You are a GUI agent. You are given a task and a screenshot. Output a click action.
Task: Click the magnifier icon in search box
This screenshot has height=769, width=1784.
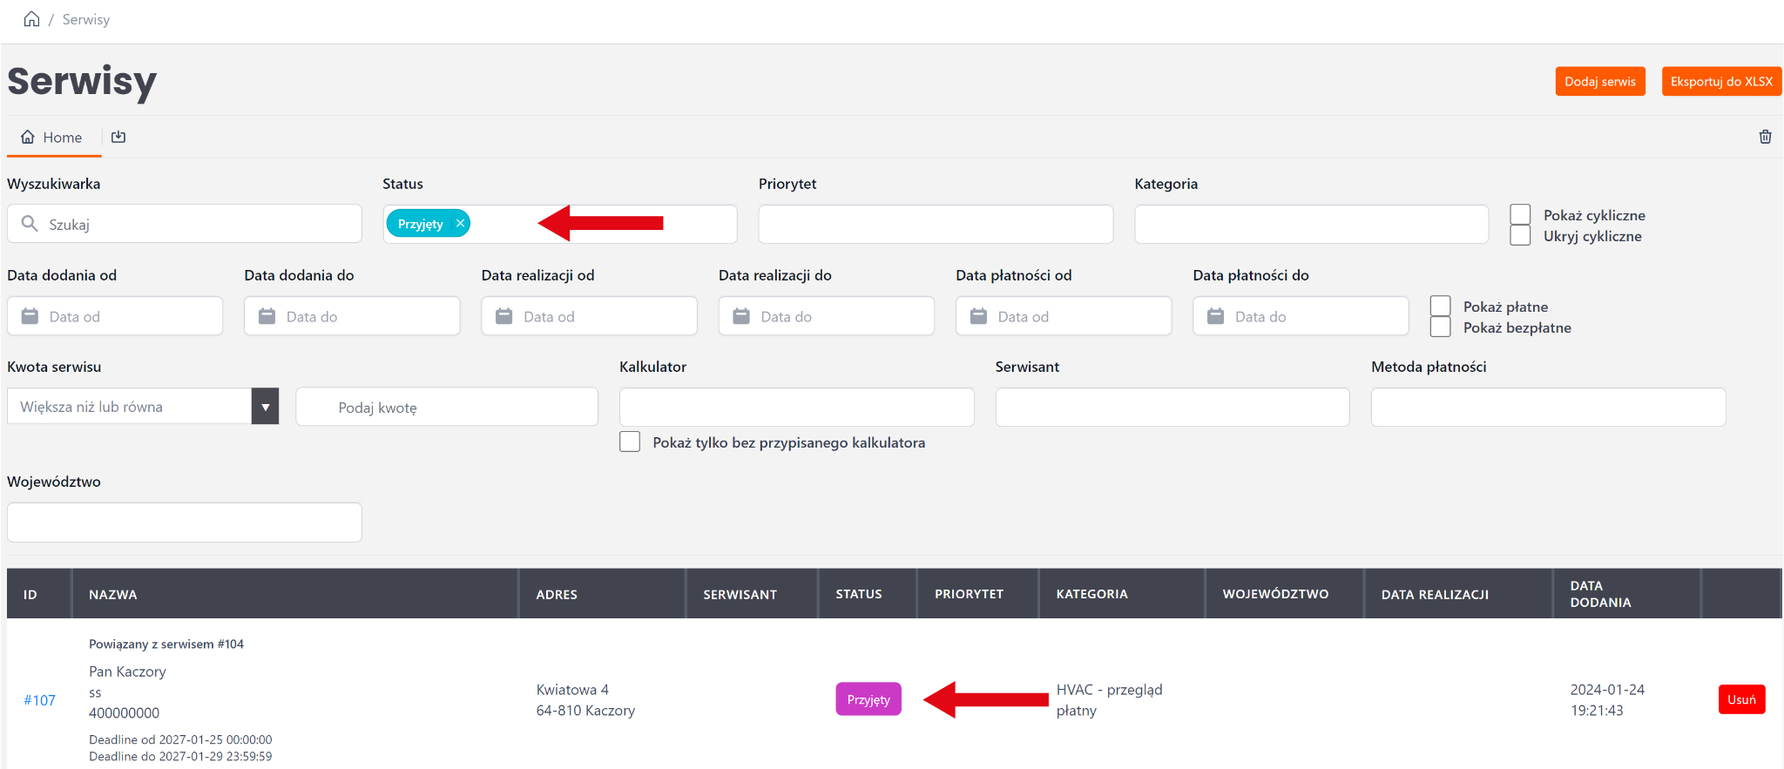tap(30, 224)
